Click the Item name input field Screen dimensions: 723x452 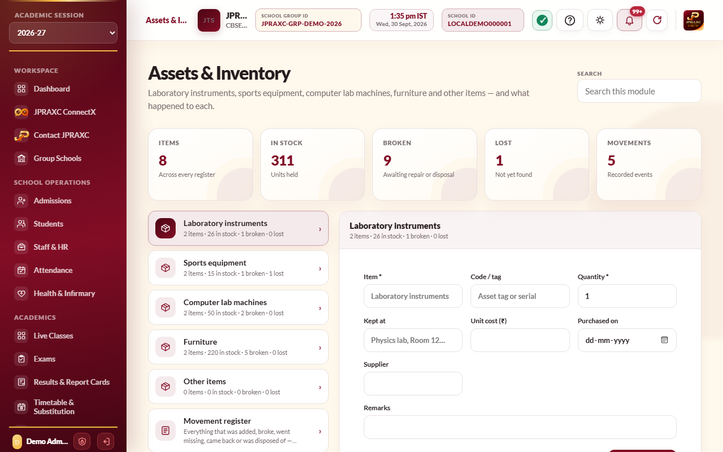tap(413, 296)
